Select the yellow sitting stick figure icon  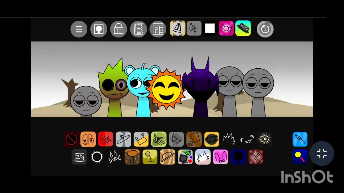150,157
